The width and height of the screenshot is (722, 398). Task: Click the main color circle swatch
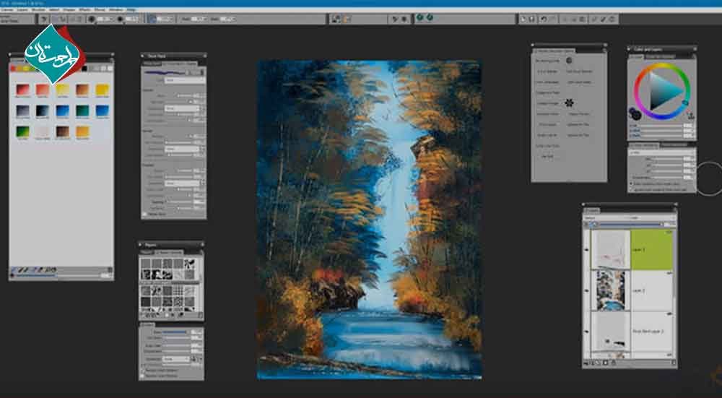(638, 115)
